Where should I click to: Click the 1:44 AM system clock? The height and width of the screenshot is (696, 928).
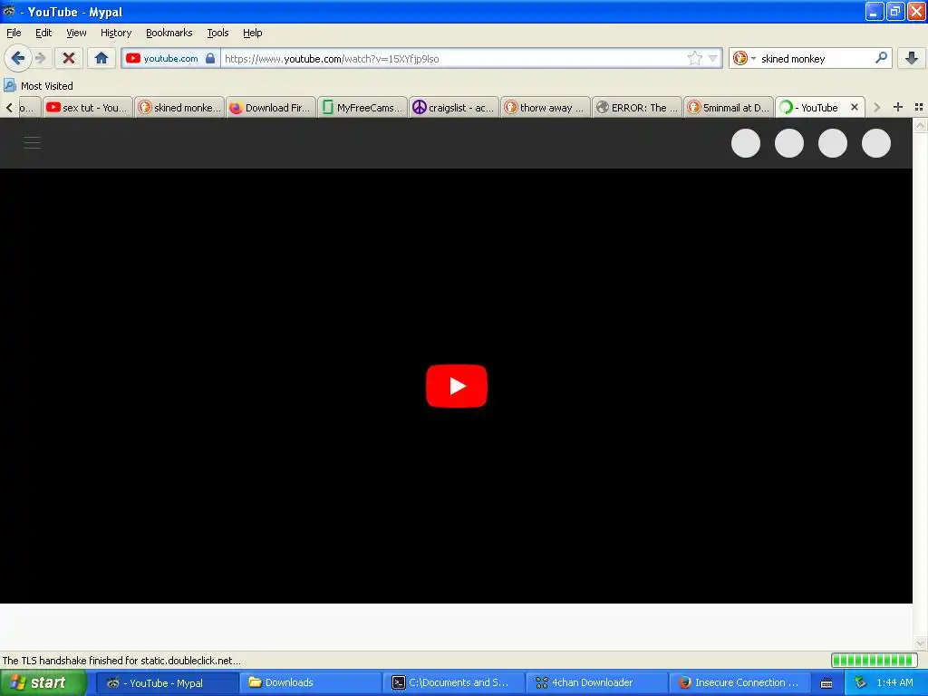(x=894, y=683)
